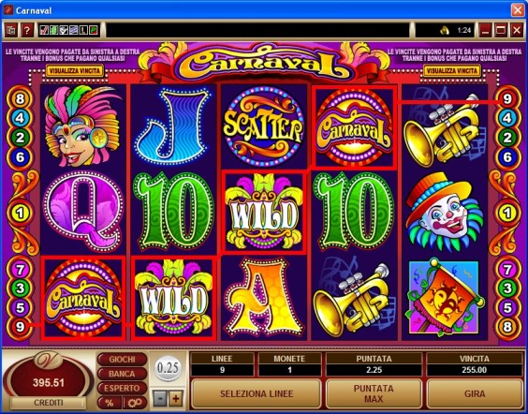528x414 pixels.
Task: Toggle the red checkmark status icon
Action: pyautogui.click(x=44, y=31)
